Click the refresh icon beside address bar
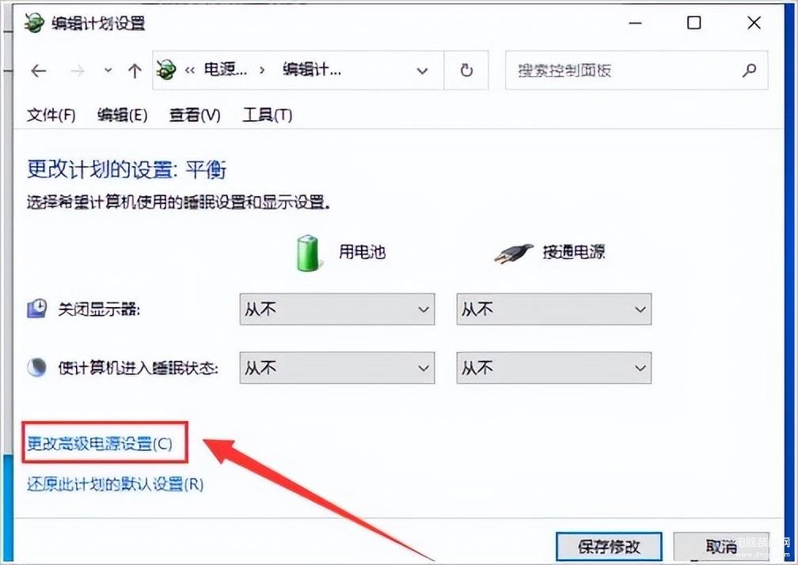 tap(466, 70)
